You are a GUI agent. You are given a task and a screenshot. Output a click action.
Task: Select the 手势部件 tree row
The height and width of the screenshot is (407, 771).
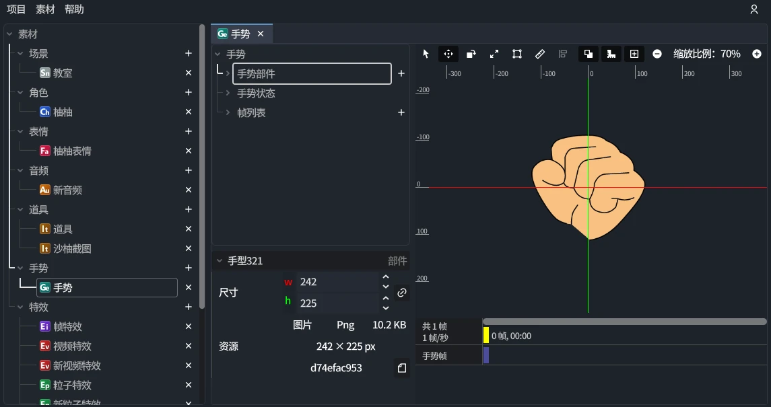coord(312,73)
